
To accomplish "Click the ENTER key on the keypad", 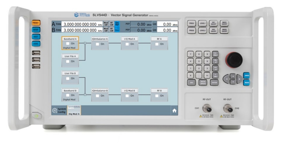I will click(x=214, y=83).
